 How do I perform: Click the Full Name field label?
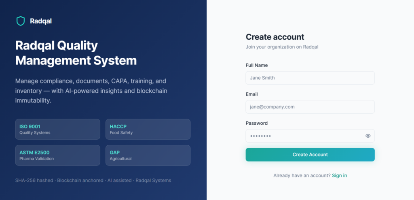(x=257, y=65)
